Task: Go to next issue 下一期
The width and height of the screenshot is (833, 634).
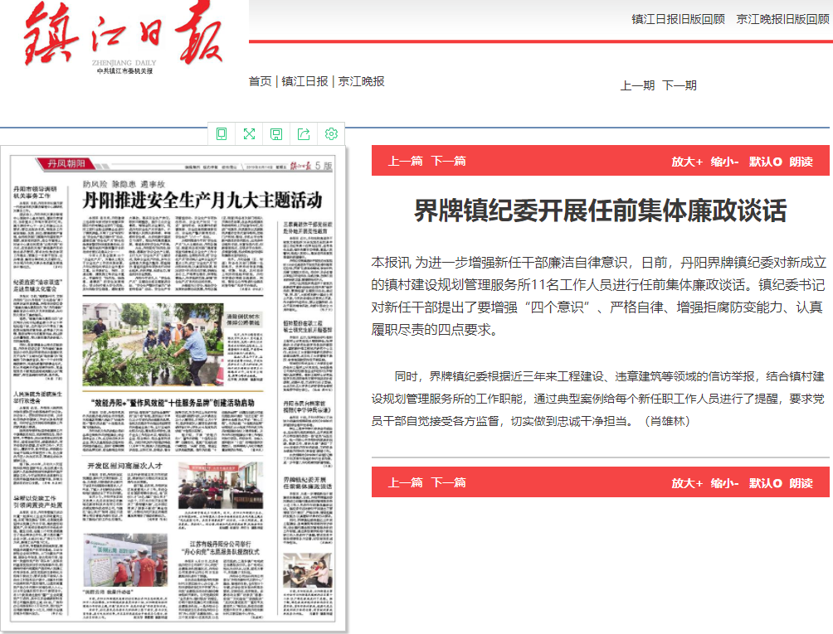Action: (x=680, y=85)
